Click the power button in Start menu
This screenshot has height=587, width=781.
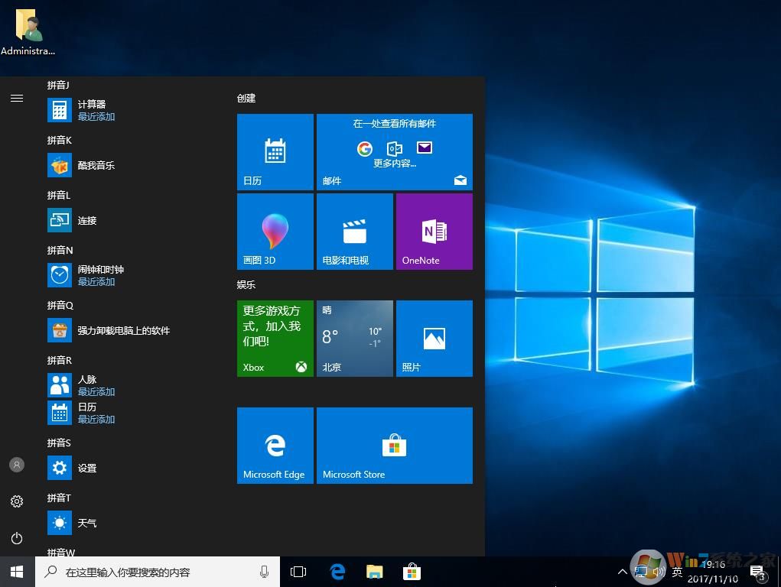click(x=17, y=538)
